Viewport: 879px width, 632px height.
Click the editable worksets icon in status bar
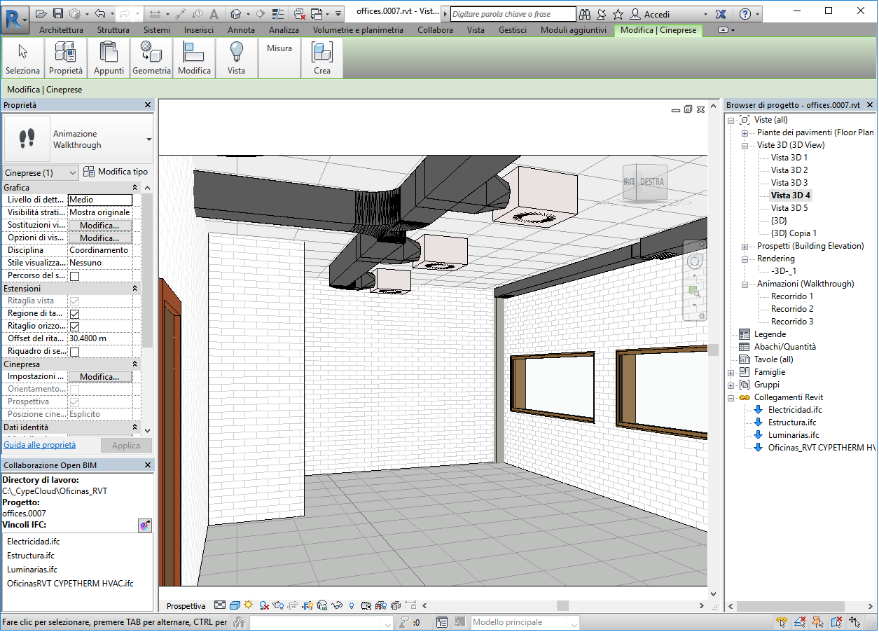pos(240,622)
